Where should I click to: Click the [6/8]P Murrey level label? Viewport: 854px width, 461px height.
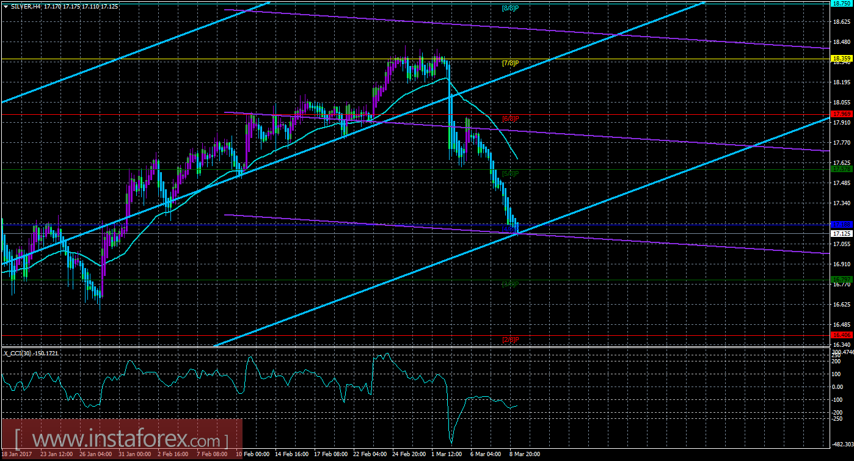(510, 118)
